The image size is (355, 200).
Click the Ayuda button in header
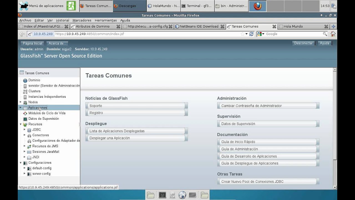pyautogui.click(x=324, y=43)
